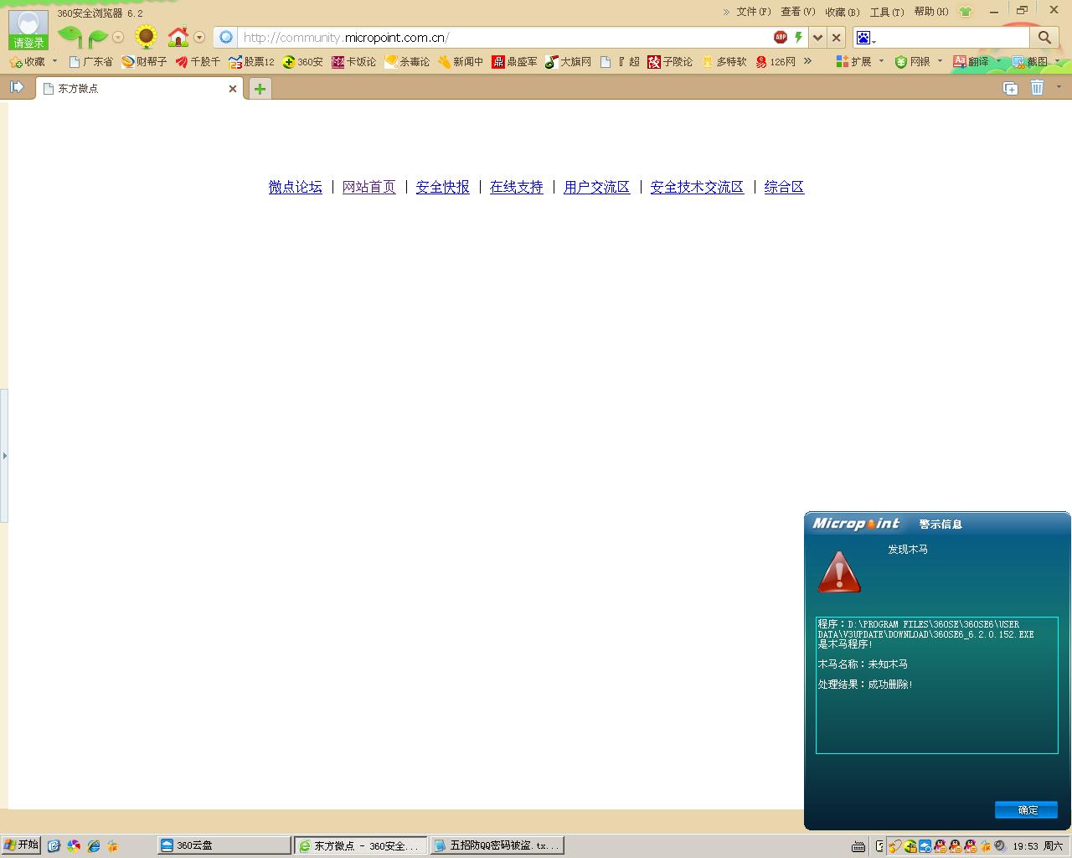
Task: Open the 综合区 link
Action: click(x=784, y=187)
